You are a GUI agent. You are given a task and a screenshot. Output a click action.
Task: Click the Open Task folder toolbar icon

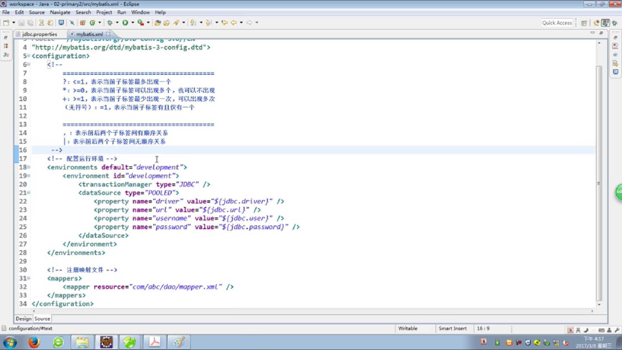[167, 23]
